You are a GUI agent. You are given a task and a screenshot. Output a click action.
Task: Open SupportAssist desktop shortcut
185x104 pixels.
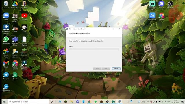[6, 88]
